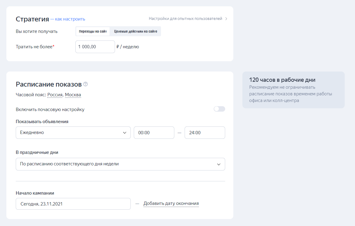Click the «Стратегия» section heading
Screen dimensions: 355x226
click(x=32, y=19)
